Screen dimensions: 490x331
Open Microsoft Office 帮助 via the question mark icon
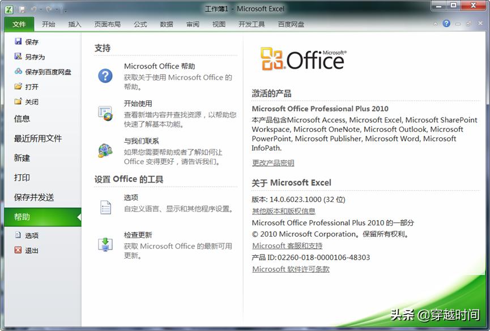(105, 75)
